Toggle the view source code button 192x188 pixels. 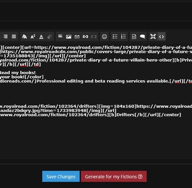click(x=161, y=36)
